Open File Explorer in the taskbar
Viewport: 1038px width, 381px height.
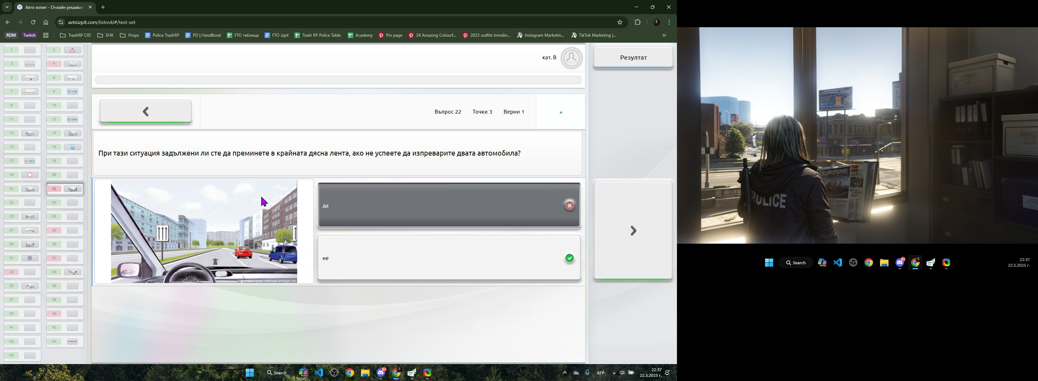point(365,373)
